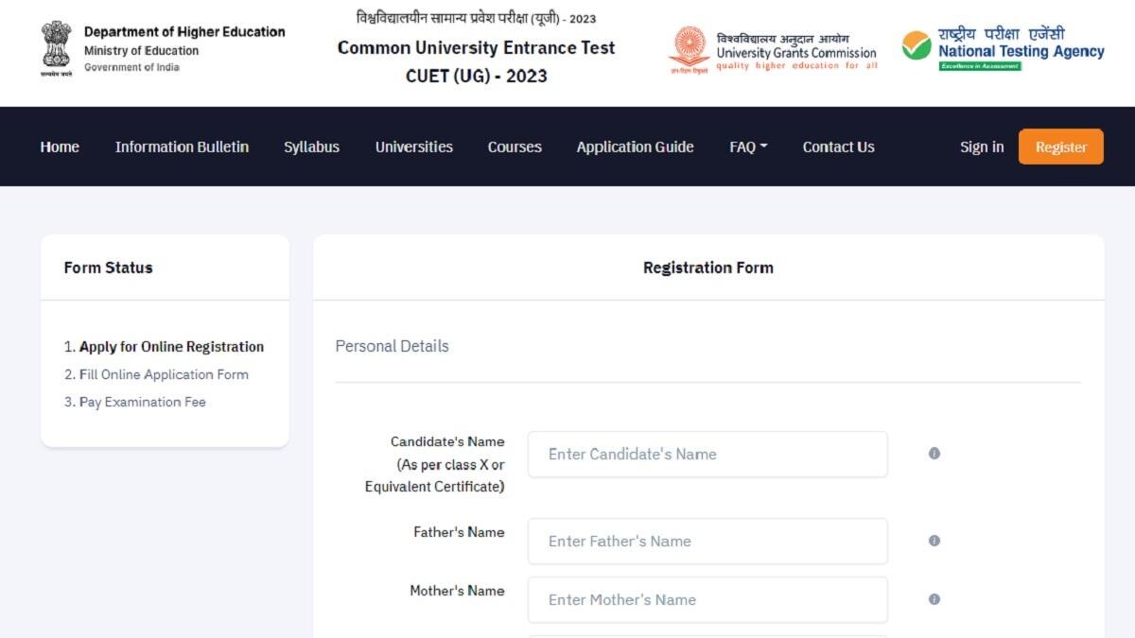Navigate to the Home menu item

tap(60, 147)
